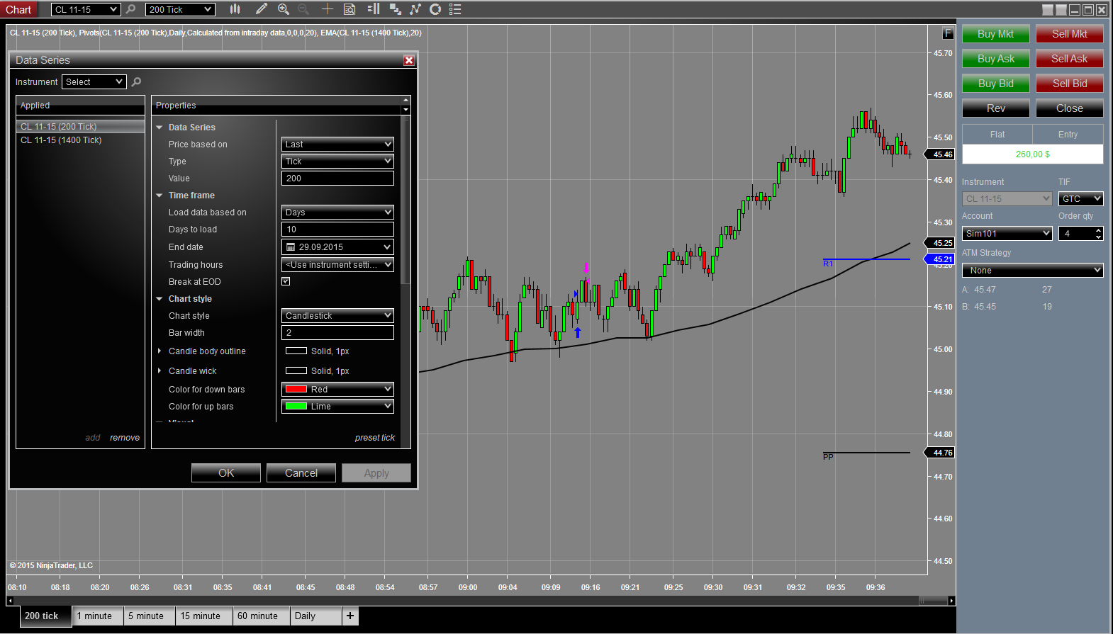The width and height of the screenshot is (1113, 634).
Task: Switch to the 5 minute tab
Action: click(150, 616)
